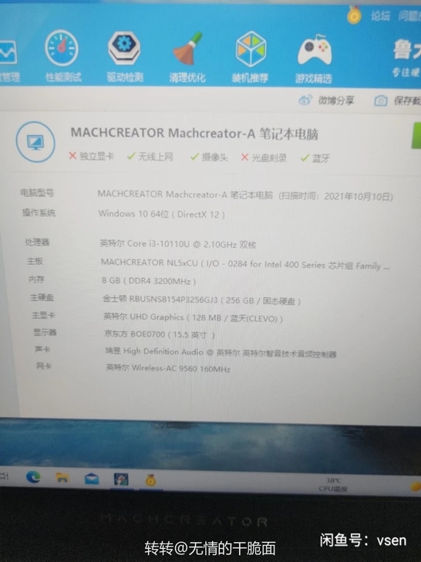The width and height of the screenshot is (421, 562).
Task: Click the gold medal icon near 论坛
Action: pos(354,15)
